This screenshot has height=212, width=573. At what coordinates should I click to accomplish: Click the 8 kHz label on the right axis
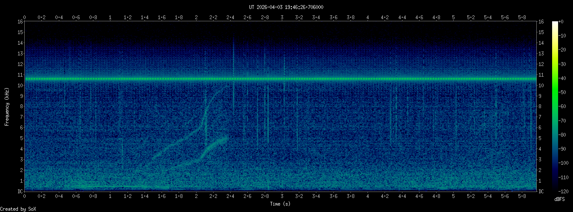541,106
